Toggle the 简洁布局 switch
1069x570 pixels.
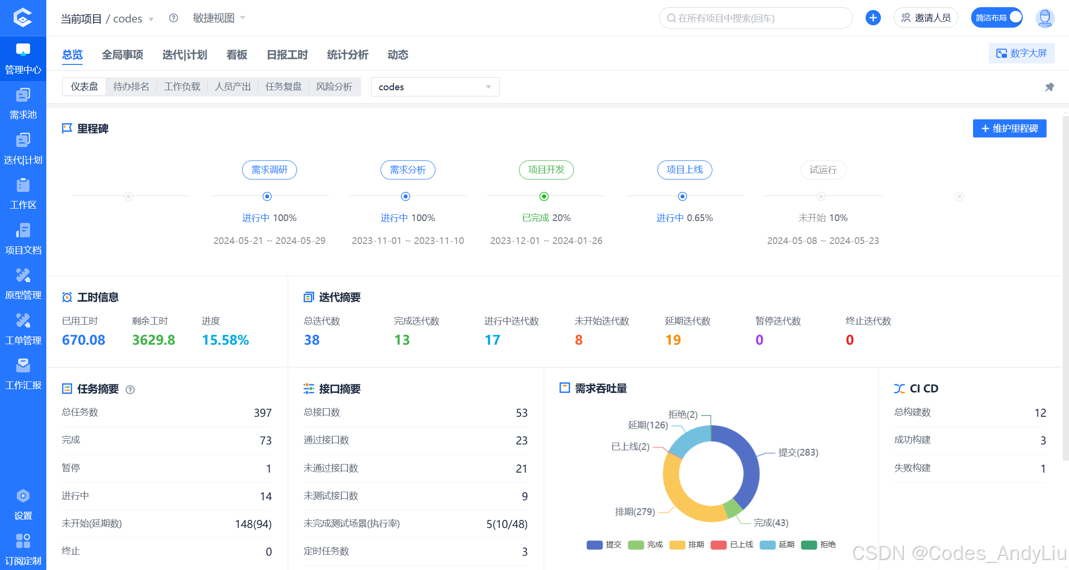996,18
